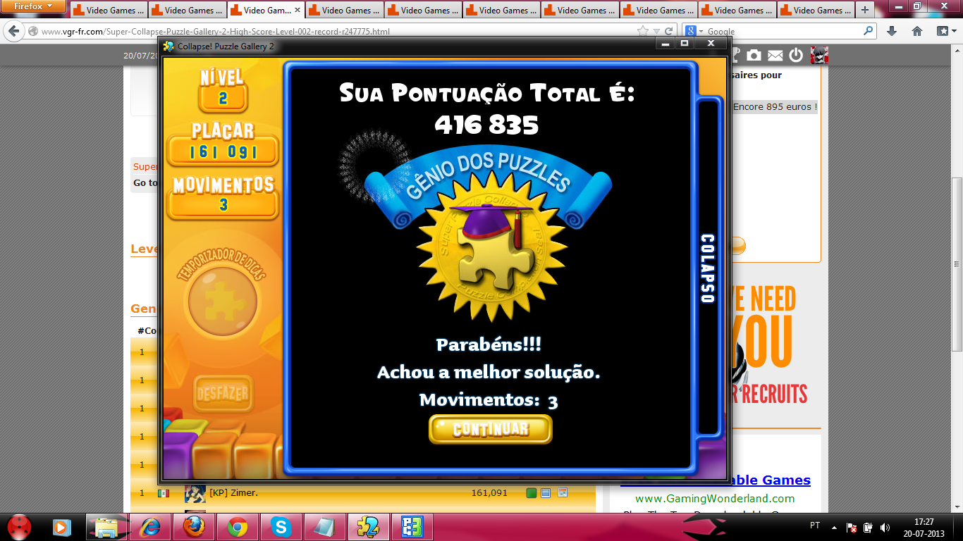Click the Desfazer undo button
Viewport: 963px width, 541px height.
(223, 393)
